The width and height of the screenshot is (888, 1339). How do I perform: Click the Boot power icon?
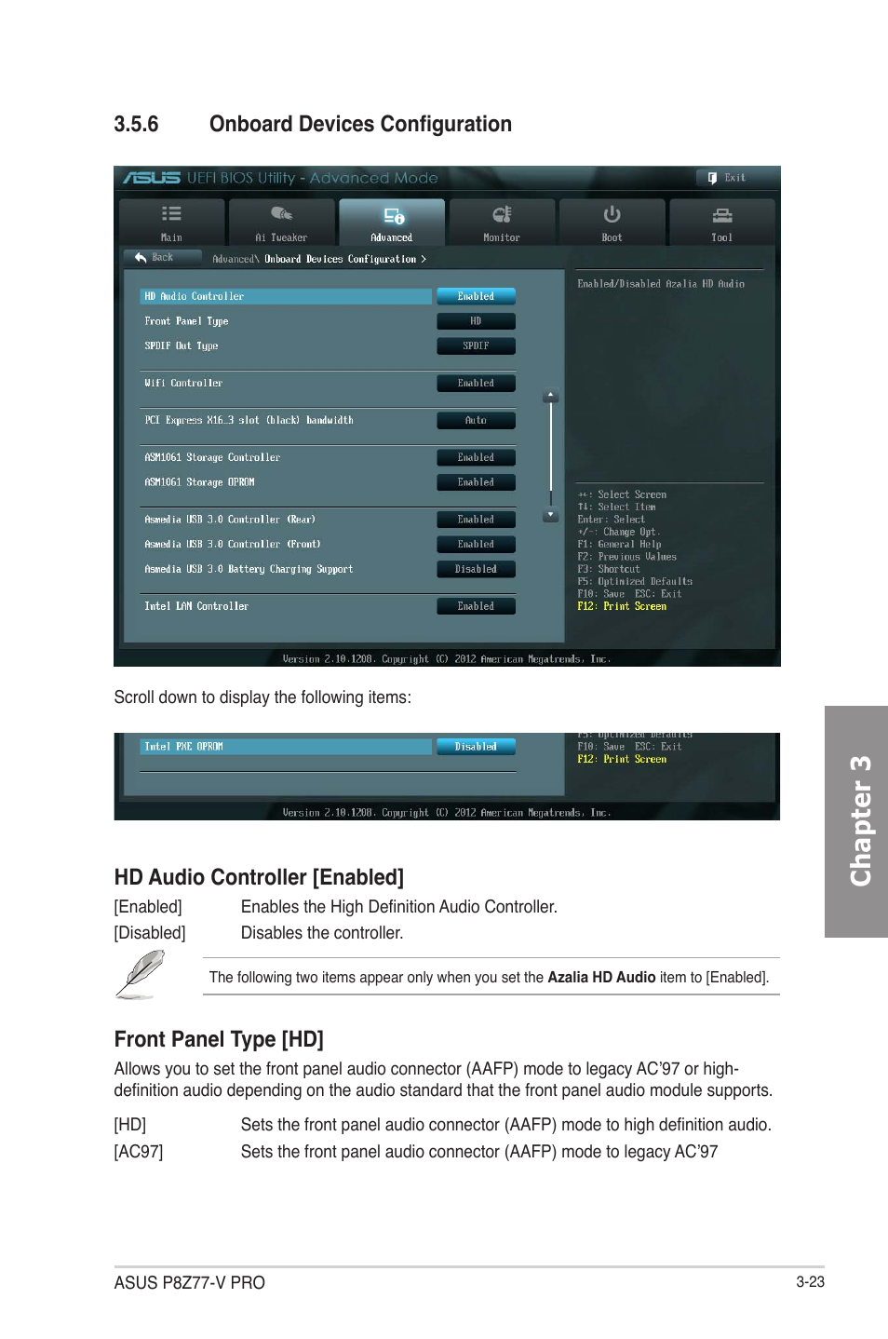pos(612,214)
